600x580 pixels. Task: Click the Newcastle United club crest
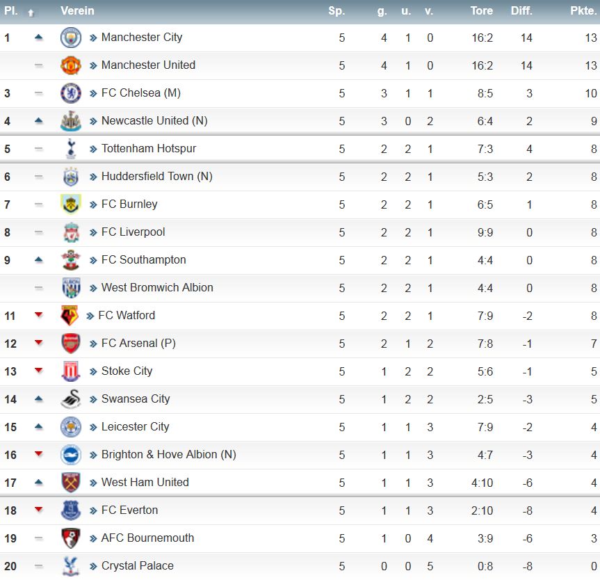(x=71, y=121)
